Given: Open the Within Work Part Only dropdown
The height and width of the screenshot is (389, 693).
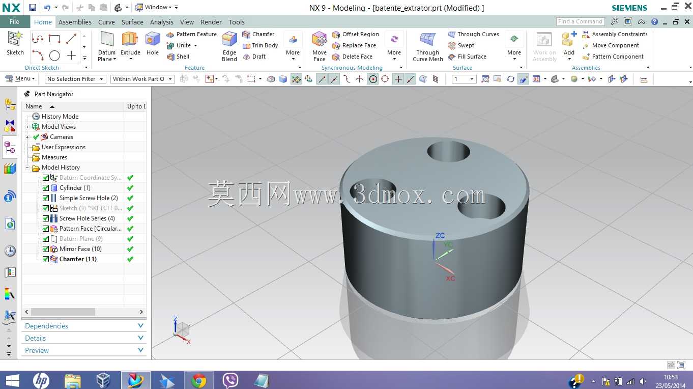Looking at the screenshot, I should [142, 79].
